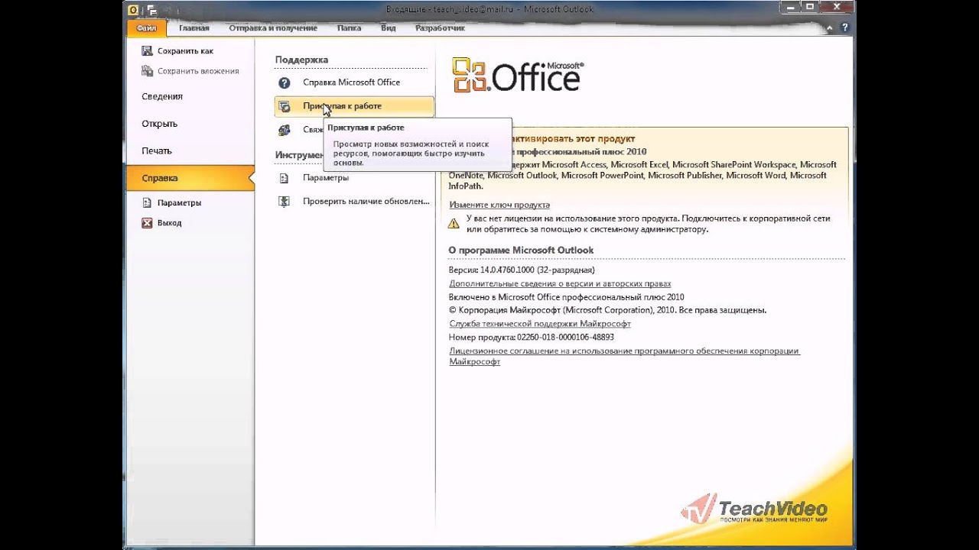
Task: Open the Файл backstage tab
Action: [x=145, y=28]
